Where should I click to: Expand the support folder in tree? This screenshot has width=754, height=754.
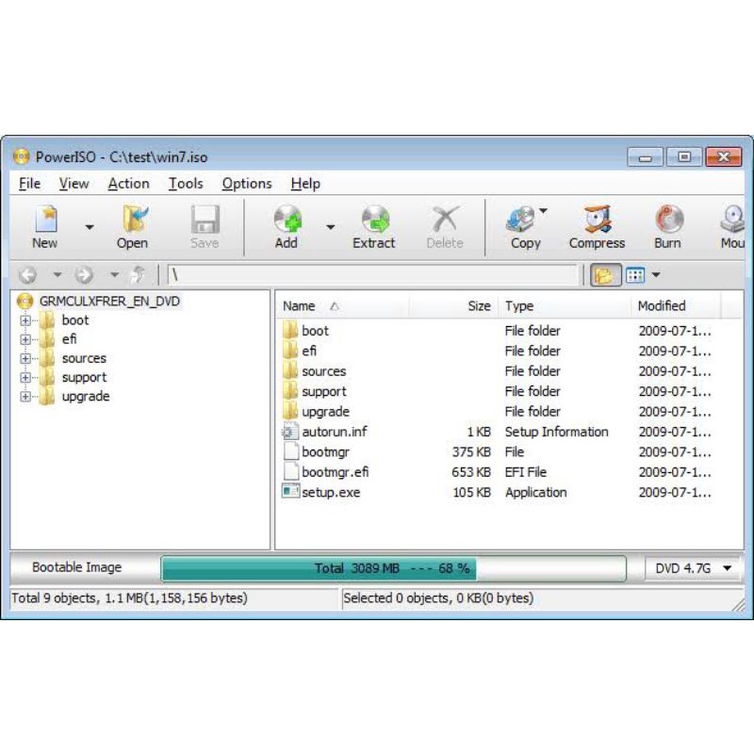(x=25, y=378)
